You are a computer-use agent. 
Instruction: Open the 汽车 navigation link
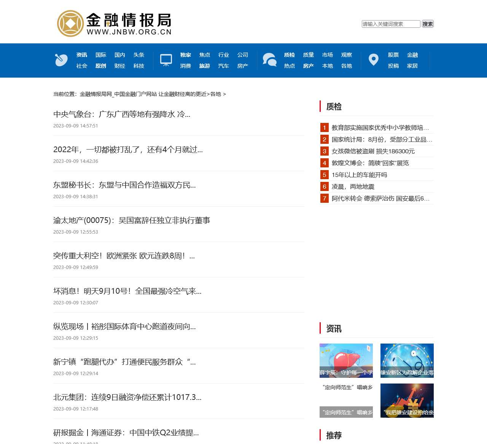[x=224, y=66]
